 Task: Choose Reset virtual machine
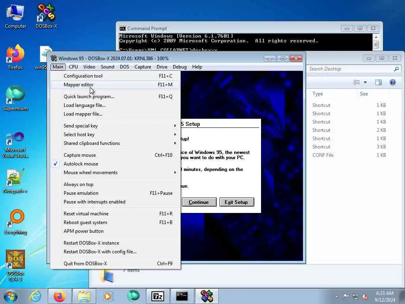115,214
